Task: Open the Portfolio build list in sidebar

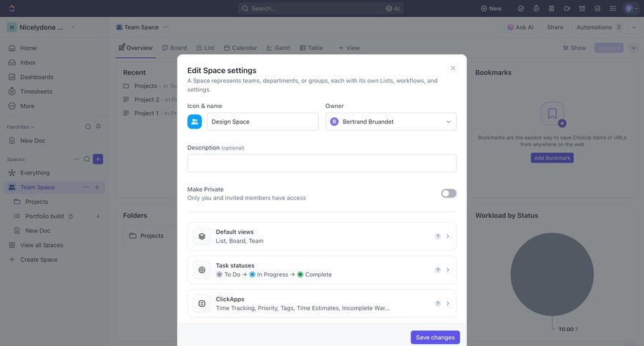Action: [x=44, y=216]
